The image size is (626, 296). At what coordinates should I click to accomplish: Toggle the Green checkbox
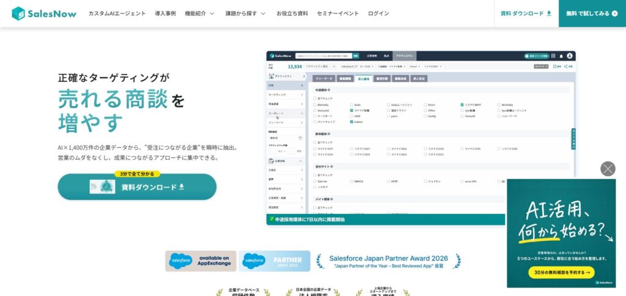425,105
